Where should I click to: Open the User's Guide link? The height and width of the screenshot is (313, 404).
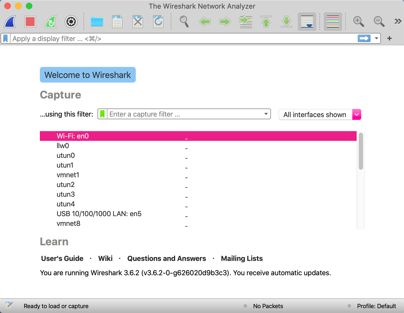tap(62, 258)
